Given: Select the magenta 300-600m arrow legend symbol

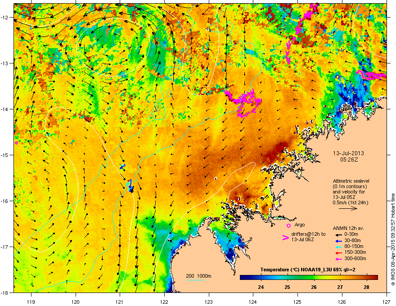Looking at the screenshot, I should pos(339,259).
